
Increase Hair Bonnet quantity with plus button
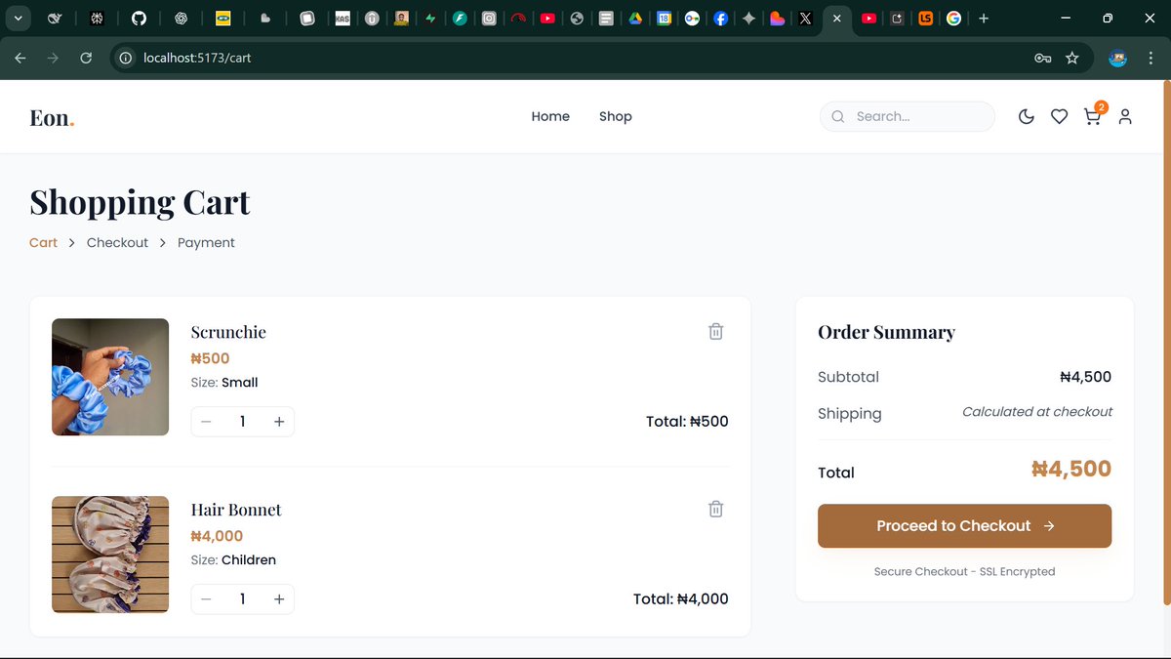tap(279, 599)
